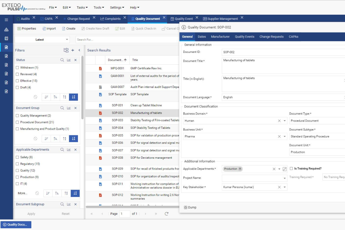
Task: Click the Apply filters button
Action: click(31, 214)
